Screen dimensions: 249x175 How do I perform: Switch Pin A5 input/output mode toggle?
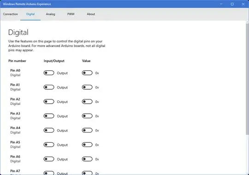49,145
